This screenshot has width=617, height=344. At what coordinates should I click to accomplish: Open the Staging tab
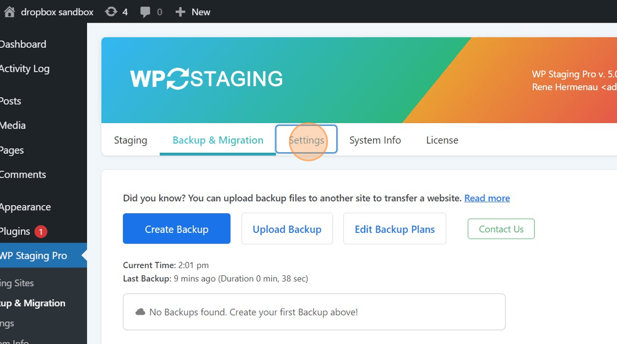[x=131, y=140]
